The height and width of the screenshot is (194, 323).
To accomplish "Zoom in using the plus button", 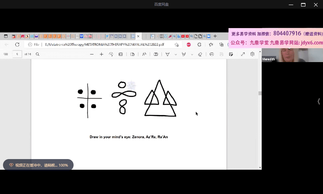I will pos(101,54).
